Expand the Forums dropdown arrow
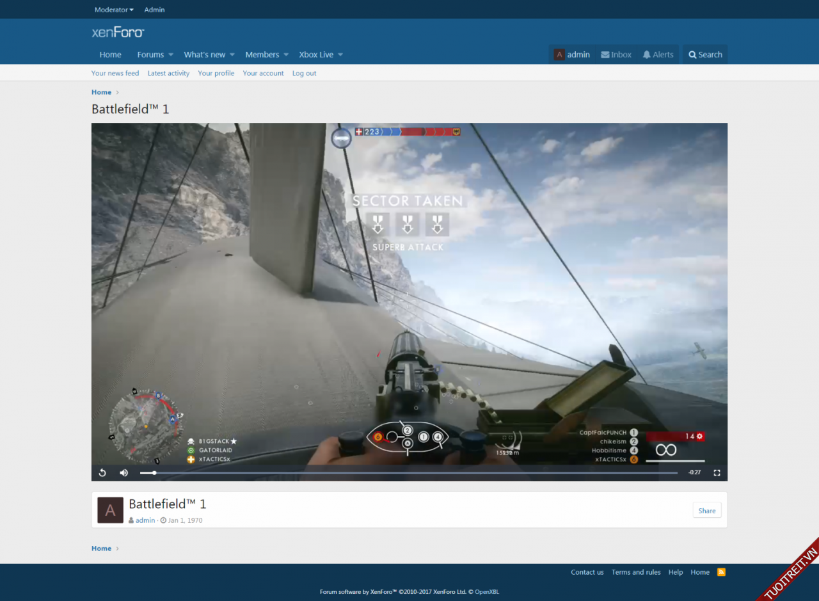 (x=171, y=55)
